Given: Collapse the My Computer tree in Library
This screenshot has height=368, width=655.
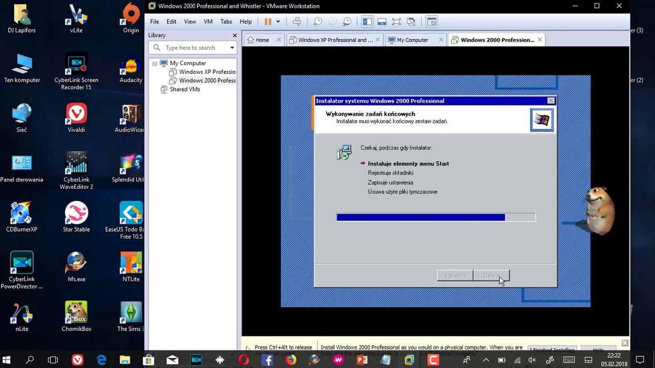Looking at the screenshot, I should click(155, 63).
